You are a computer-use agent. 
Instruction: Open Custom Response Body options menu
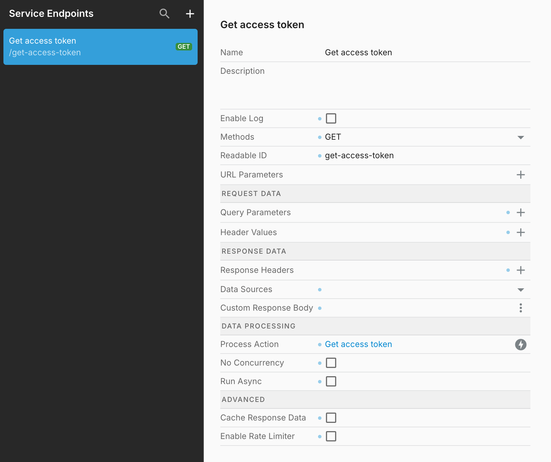pos(520,308)
